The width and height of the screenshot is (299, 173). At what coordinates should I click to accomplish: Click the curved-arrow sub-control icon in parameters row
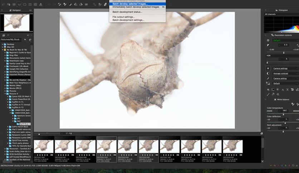click(292, 90)
